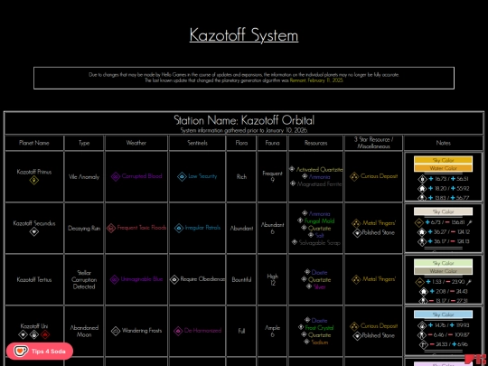The height and width of the screenshot is (366, 488).
Task: Click the Wandering Frosts weather icon
Action: pyautogui.click(x=116, y=331)
